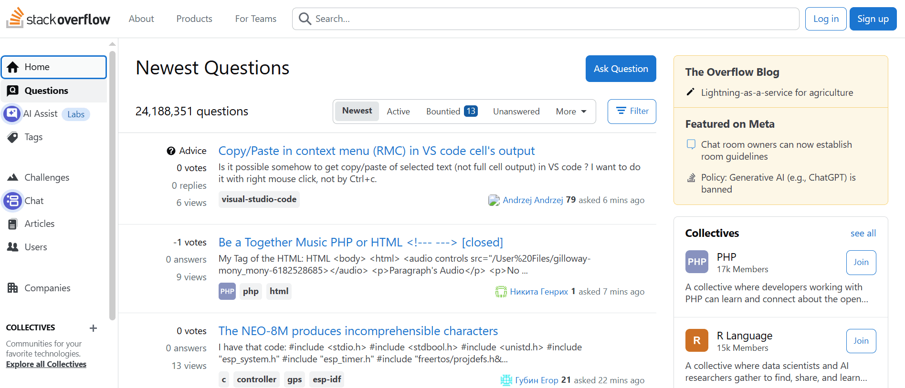Click the Ask Question button
This screenshot has height=388, width=905.
click(x=621, y=69)
